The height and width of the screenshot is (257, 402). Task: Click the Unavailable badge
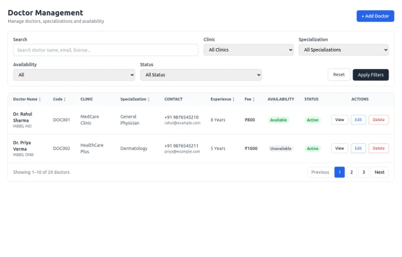point(281,149)
